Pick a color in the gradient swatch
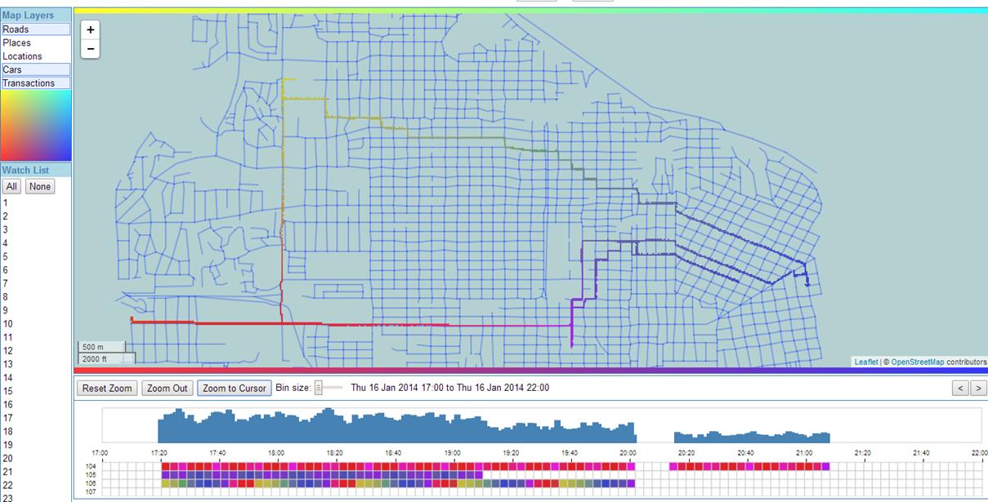Viewport: 988px width, 502px height. tap(35, 125)
